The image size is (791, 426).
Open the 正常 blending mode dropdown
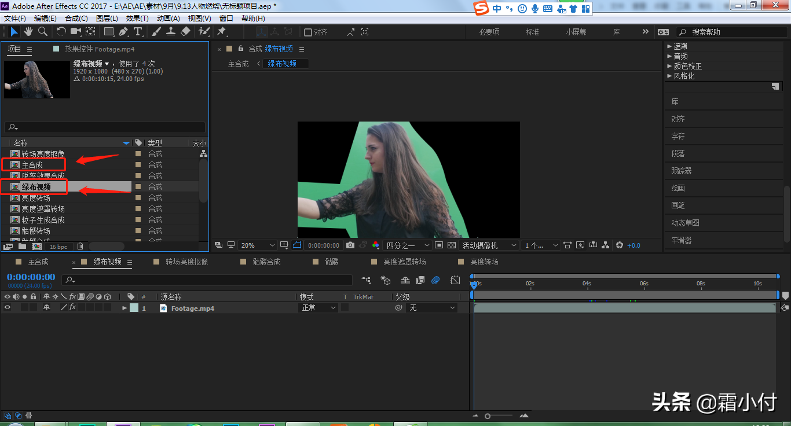tap(318, 308)
